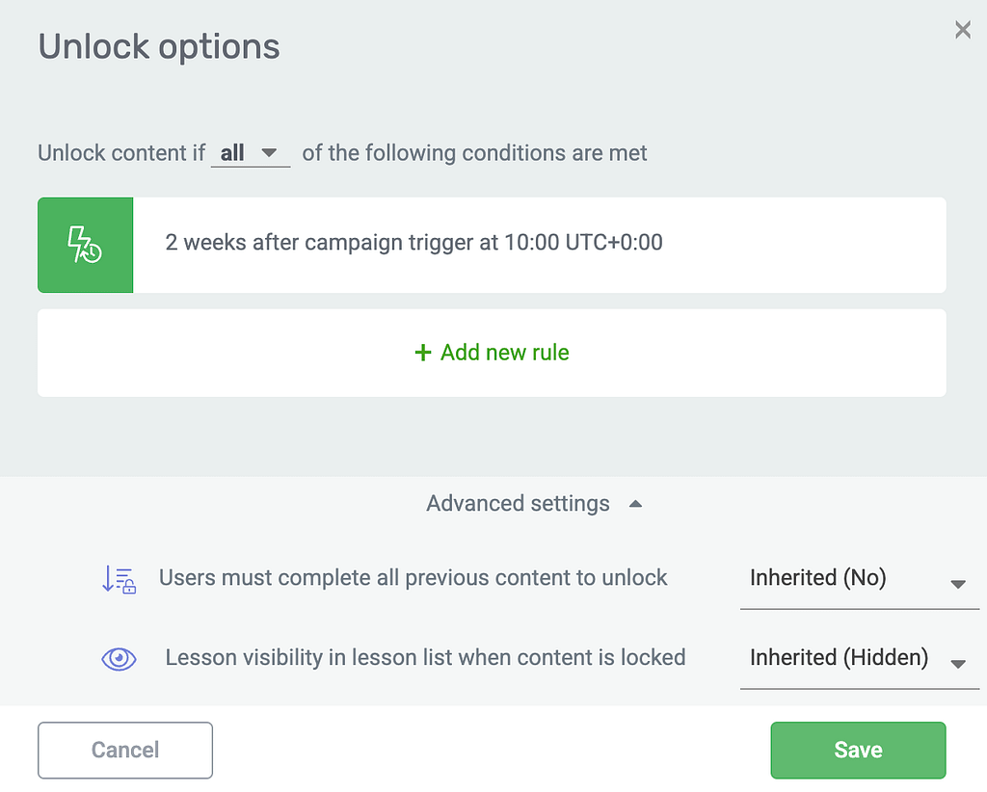Click the plus icon beside Add new rule
The height and width of the screenshot is (792, 987).
(x=423, y=353)
